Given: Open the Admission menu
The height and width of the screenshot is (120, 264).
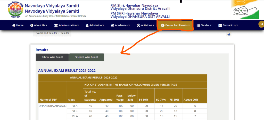Looking at the screenshot, I should point(95,25).
